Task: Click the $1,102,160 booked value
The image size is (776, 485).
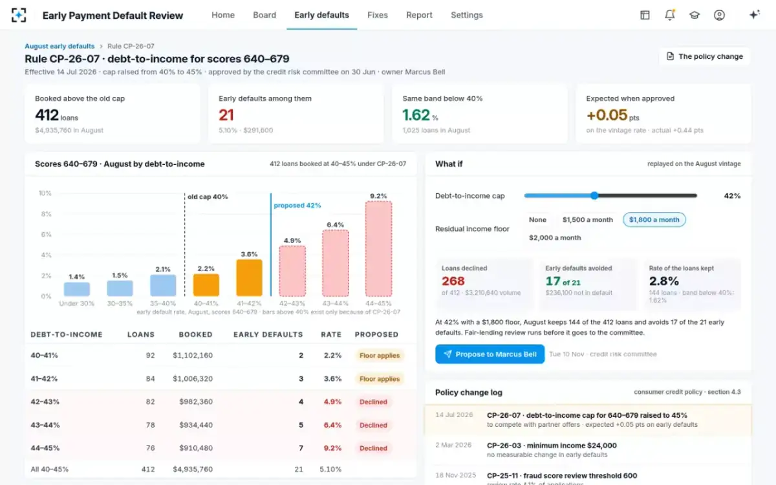Action: click(x=193, y=355)
